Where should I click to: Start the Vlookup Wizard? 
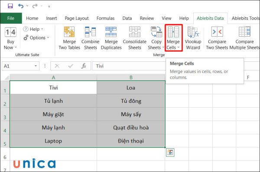point(193,38)
